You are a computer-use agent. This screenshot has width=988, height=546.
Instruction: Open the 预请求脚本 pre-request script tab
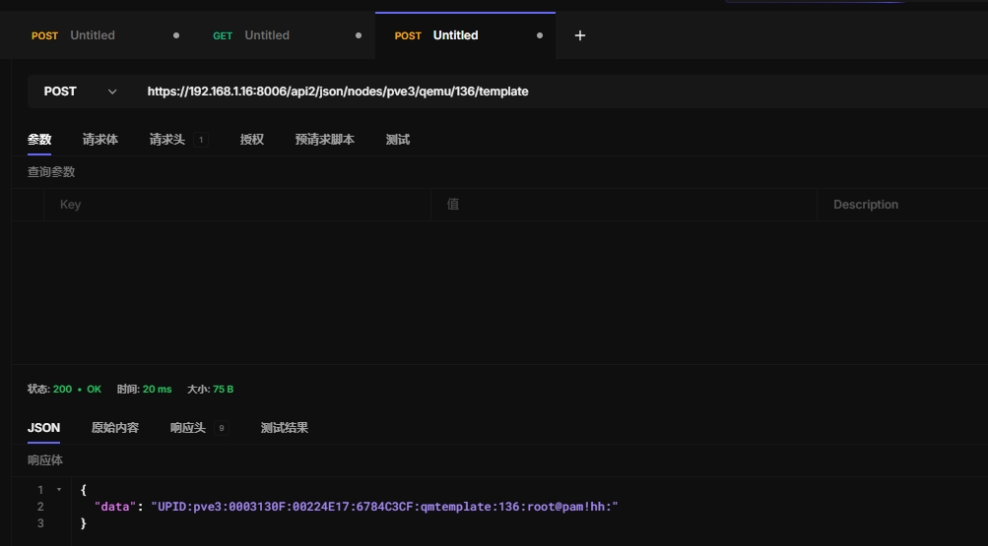tap(324, 140)
